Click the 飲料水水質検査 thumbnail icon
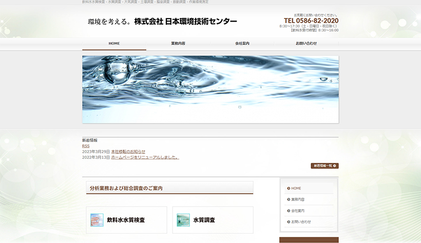 [97, 220]
